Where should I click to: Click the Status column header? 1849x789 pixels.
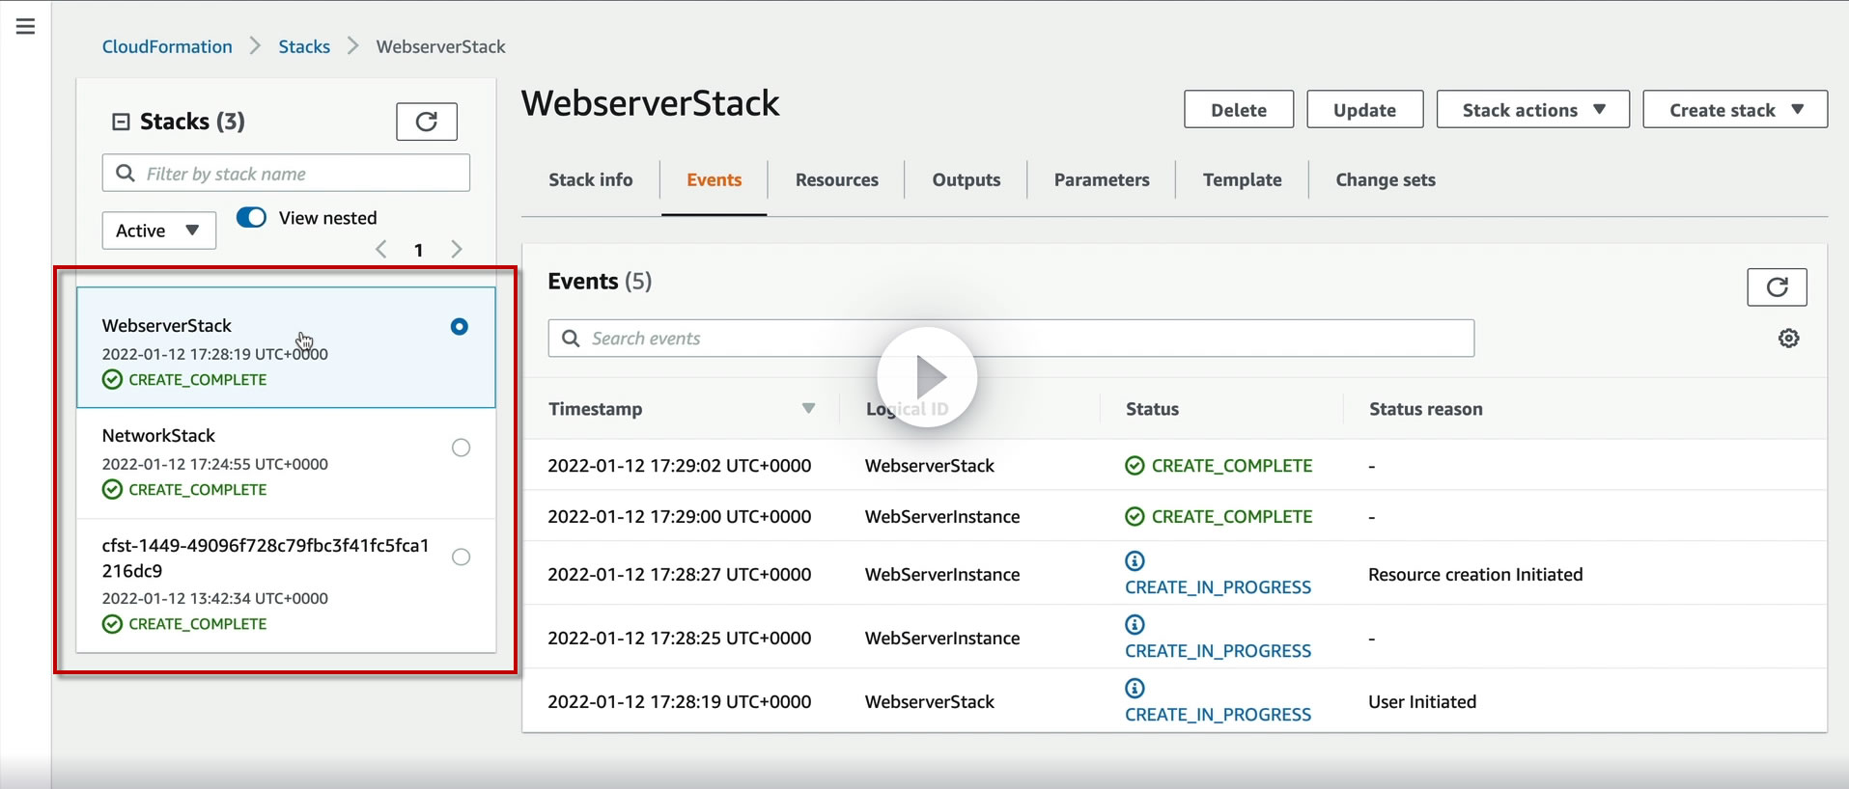point(1152,409)
